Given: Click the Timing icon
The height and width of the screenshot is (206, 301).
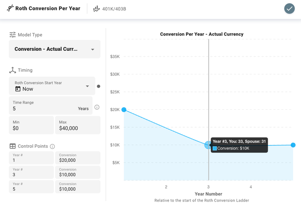Looking at the screenshot, I should (13, 70).
